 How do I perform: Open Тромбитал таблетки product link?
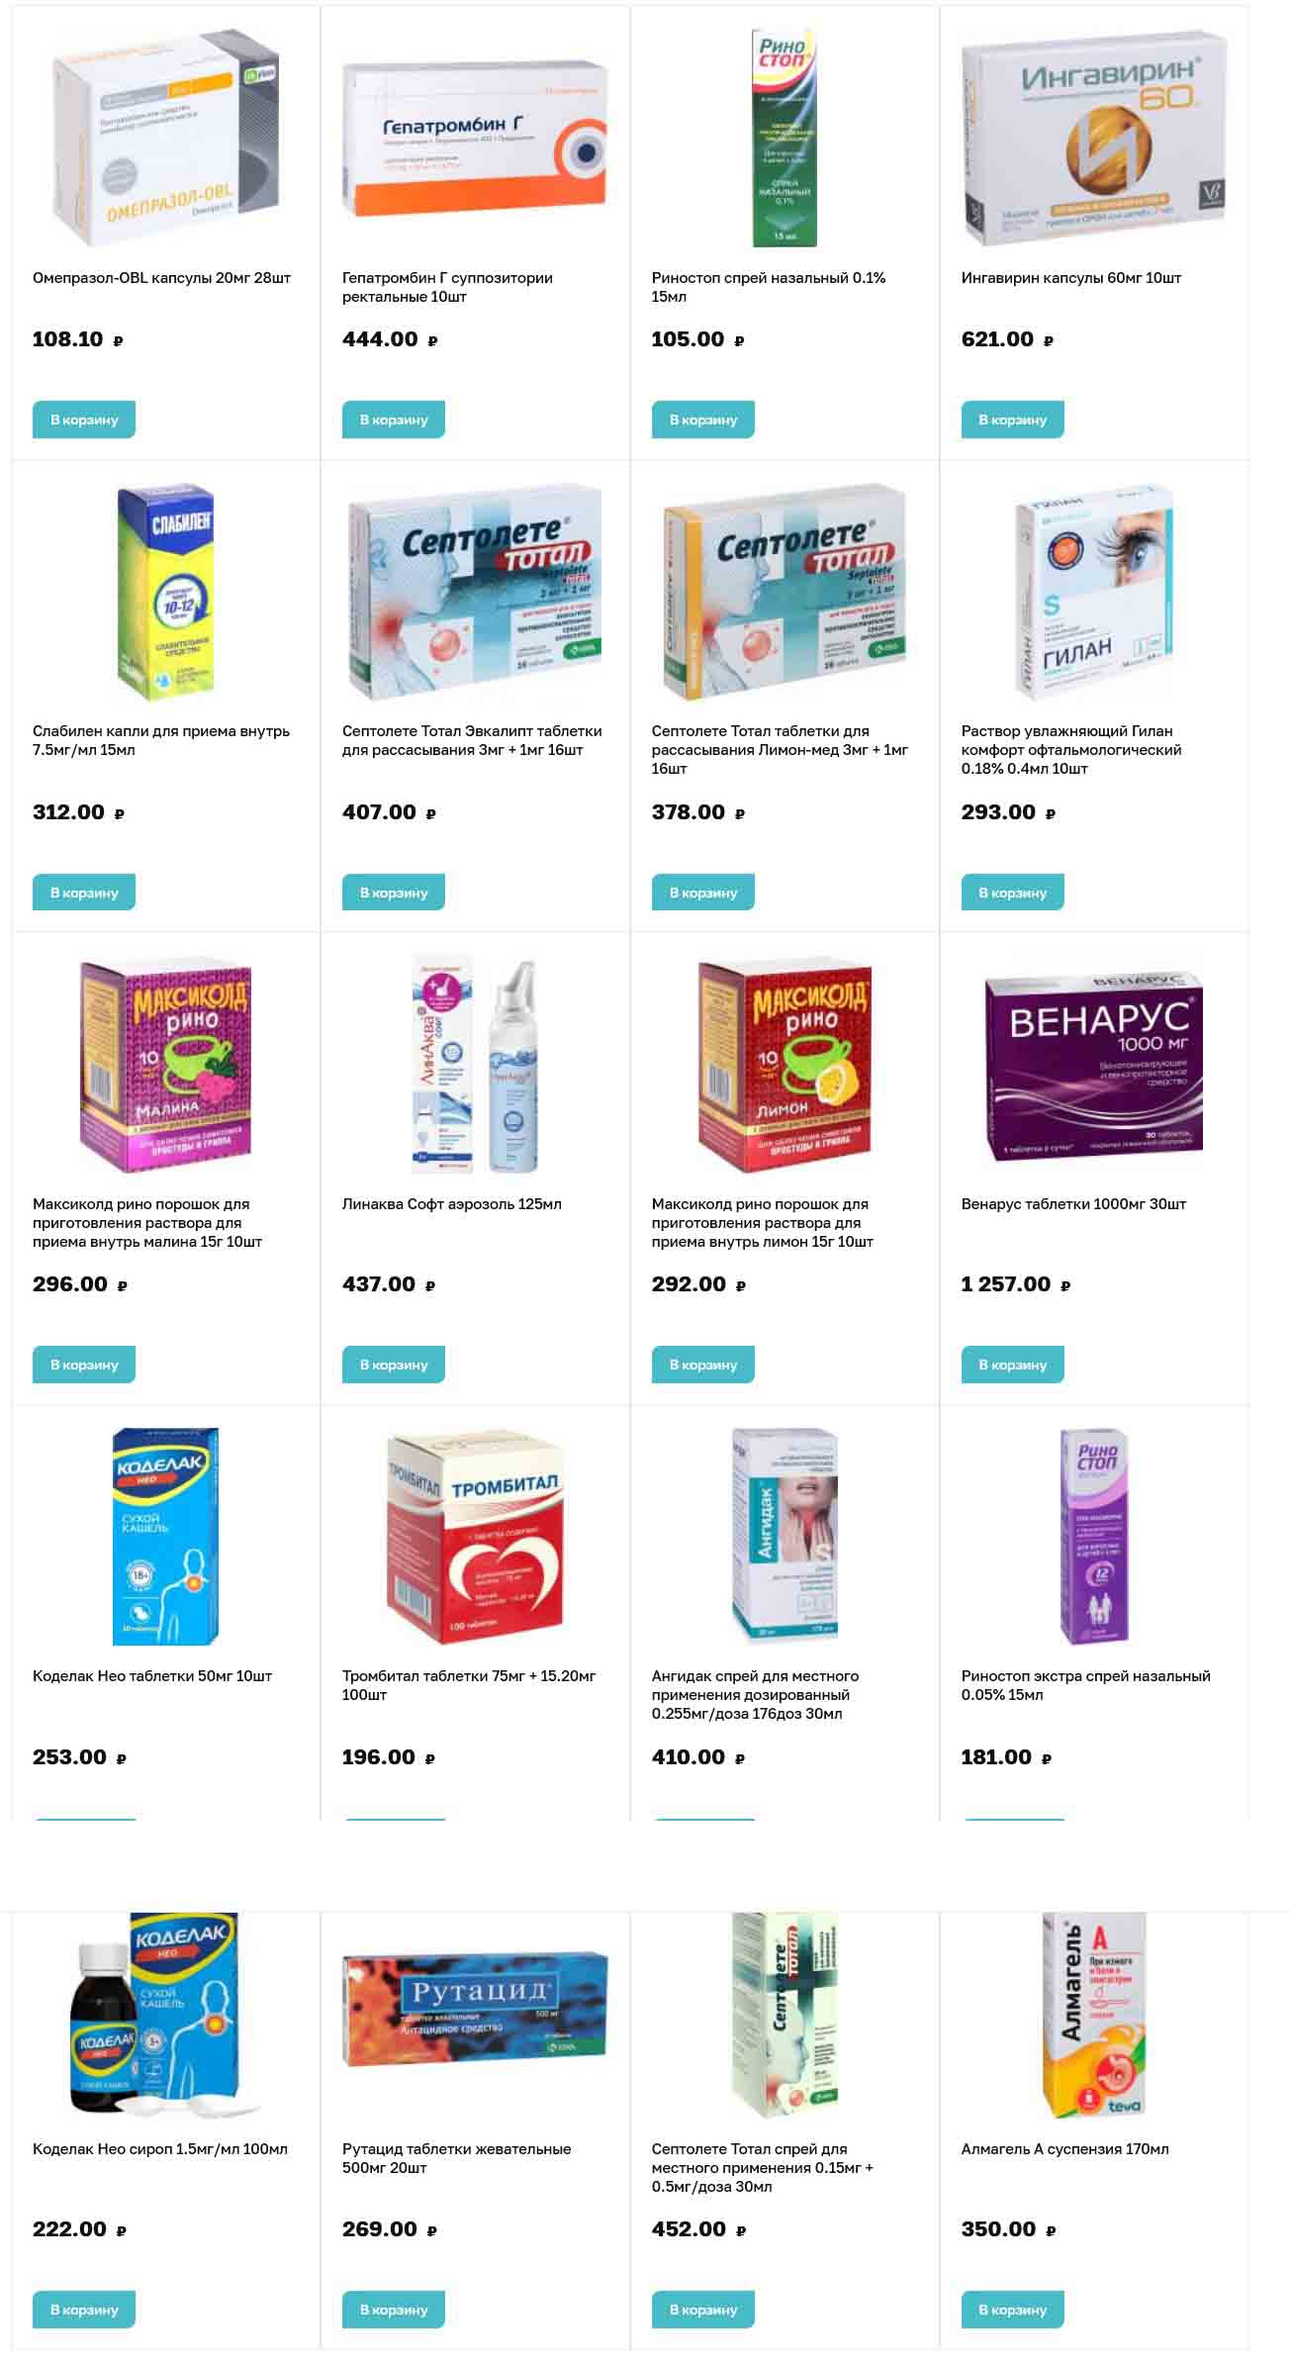pyautogui.click(x=469, y=1685)
